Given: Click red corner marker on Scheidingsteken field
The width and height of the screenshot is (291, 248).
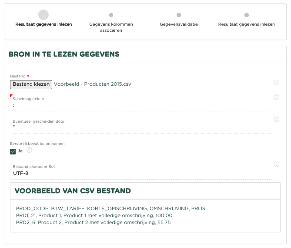Looking at the screenshot, I should click(11, 96).
